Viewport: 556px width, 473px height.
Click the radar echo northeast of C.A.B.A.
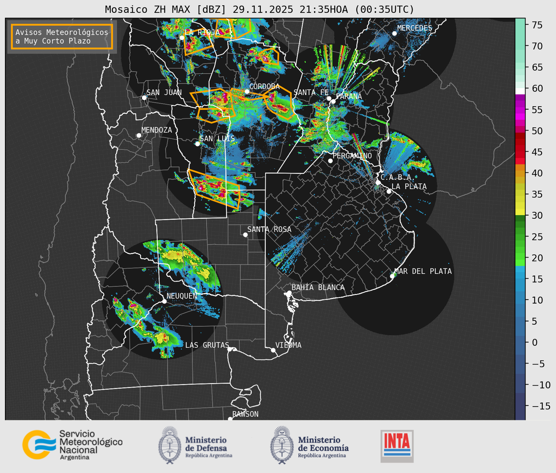[x=419, y=163]
